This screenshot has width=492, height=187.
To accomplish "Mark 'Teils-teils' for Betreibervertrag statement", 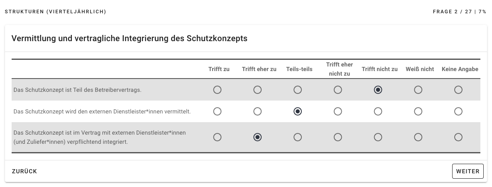I will (298, 90).
